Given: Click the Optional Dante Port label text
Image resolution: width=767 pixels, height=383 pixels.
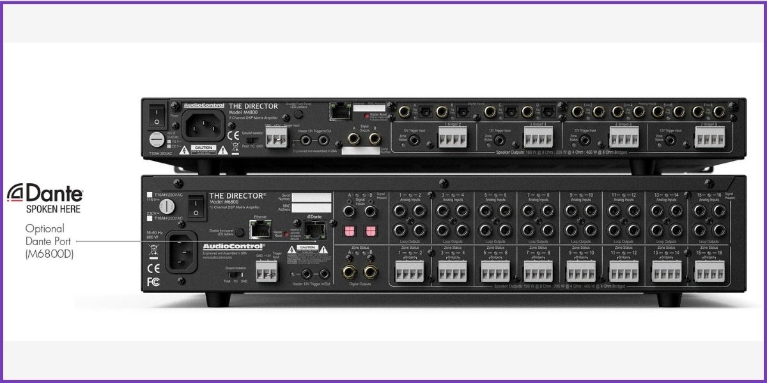Looking at the screenshot, I should click(49, 242).
